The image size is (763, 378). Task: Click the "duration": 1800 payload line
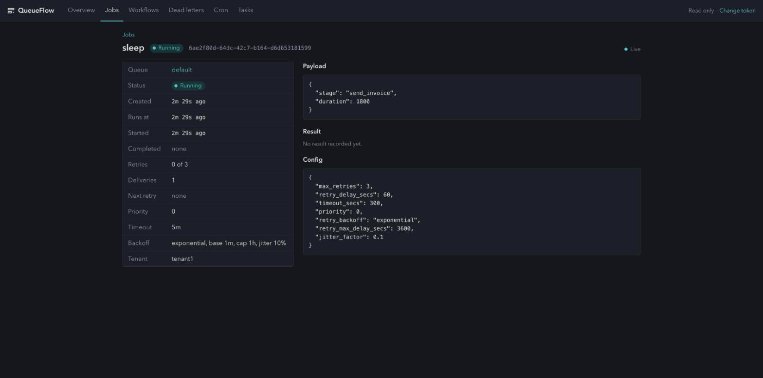point(343,102)
